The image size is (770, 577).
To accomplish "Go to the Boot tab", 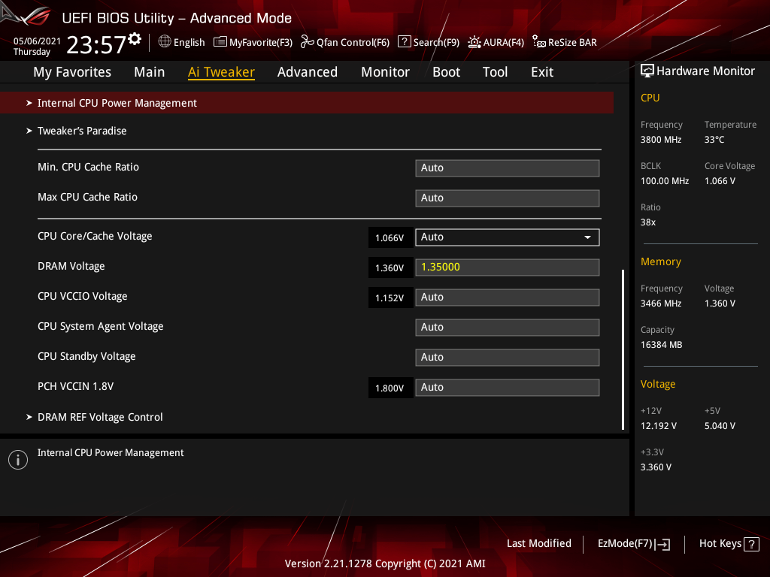I will 446,72.
